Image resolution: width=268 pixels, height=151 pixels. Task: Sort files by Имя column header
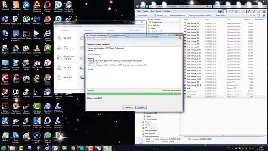186,19
